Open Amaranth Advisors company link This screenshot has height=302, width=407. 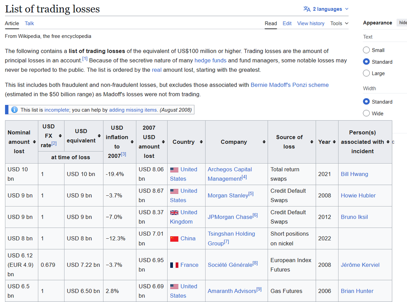[232, 291]
